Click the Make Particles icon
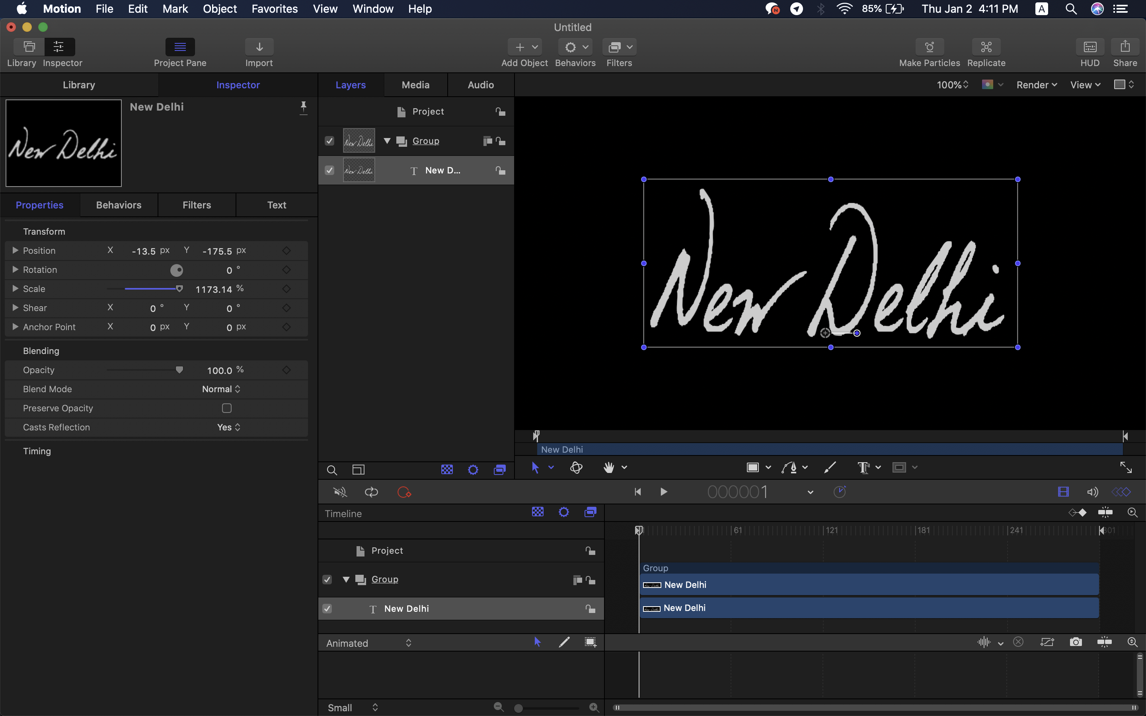 pos(929,47)
